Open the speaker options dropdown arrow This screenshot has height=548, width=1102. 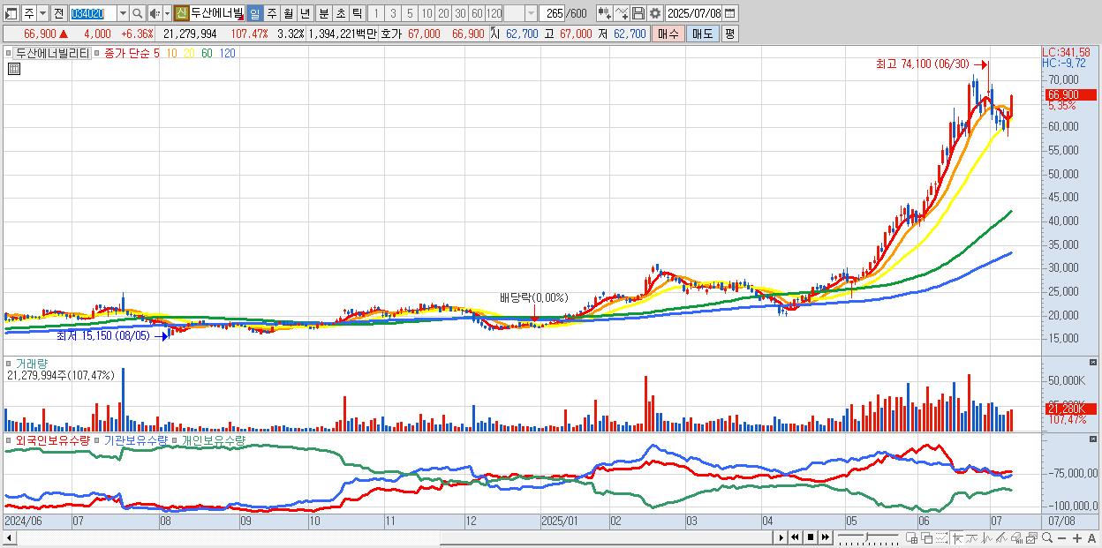point(166,13)
